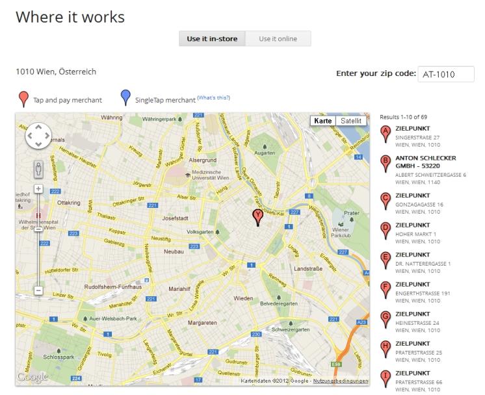Switch map to Karte view
The width and height of the screenshot is (485, 395).
point(323,121)
